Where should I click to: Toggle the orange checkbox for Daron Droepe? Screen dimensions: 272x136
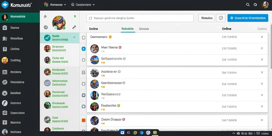[84, 120]
